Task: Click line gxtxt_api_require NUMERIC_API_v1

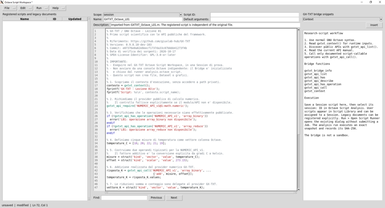Action: (x=147, y=106)
